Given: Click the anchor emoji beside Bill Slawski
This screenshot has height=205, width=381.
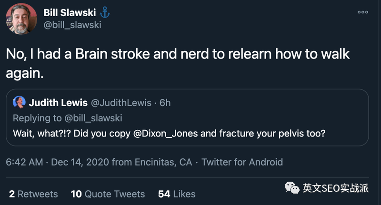Looking at the screenshot, I should (x=105, y=12).
